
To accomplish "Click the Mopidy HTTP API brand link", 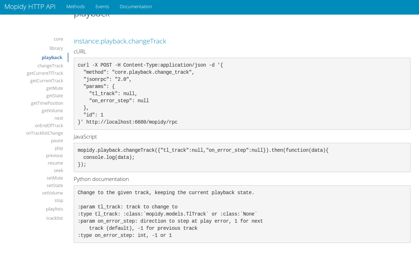I will 30,7.
